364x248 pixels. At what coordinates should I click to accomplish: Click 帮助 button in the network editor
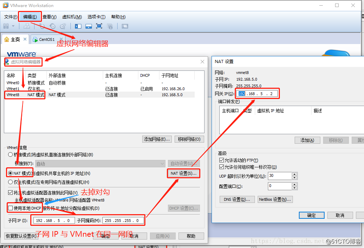191,236
